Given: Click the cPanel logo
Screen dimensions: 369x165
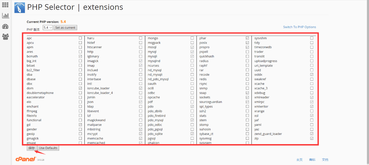Looking at the screenshot, I should pyautogui.click(x=26, y=159).
